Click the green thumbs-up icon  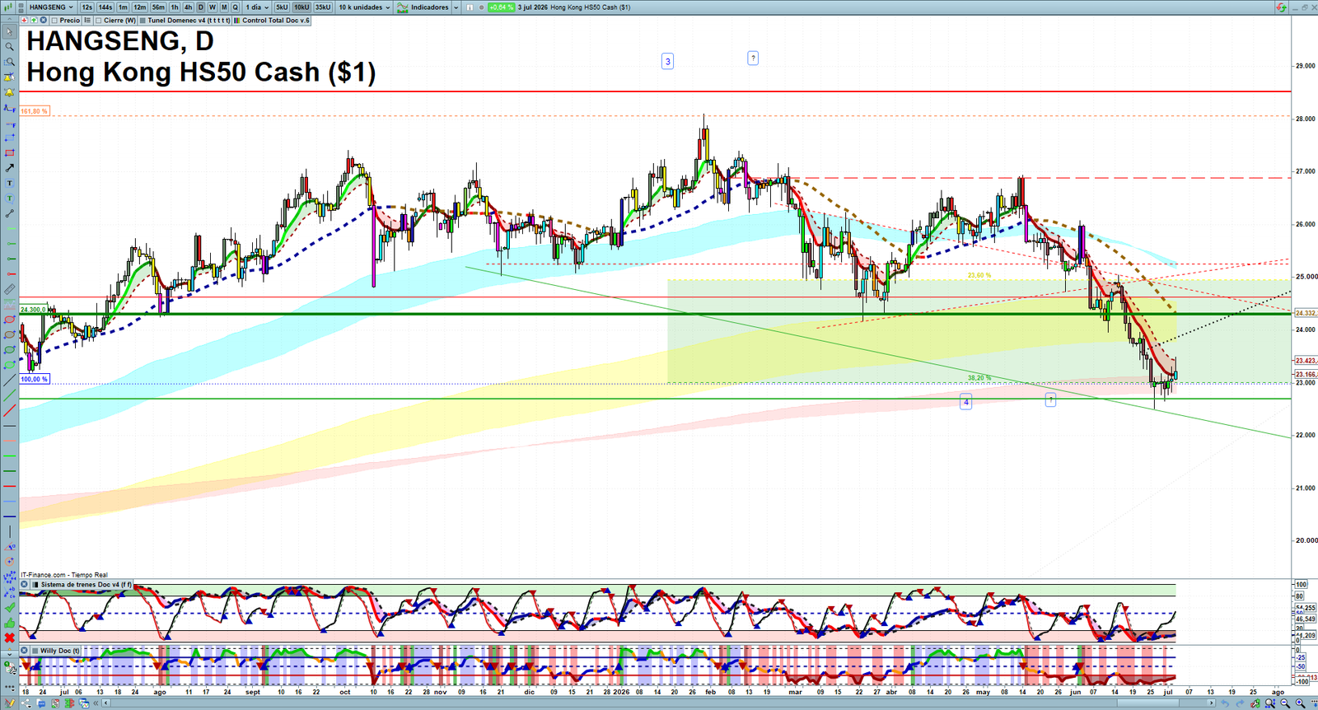(9, 622)
